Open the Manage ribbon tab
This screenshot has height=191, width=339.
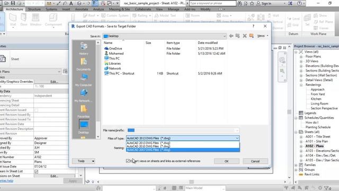point(173,10)
